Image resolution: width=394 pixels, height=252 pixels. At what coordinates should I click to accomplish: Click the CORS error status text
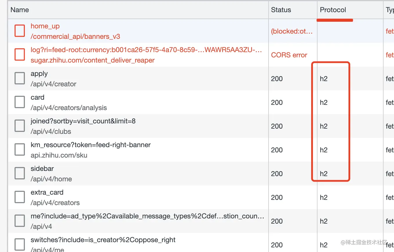(289, 55)
